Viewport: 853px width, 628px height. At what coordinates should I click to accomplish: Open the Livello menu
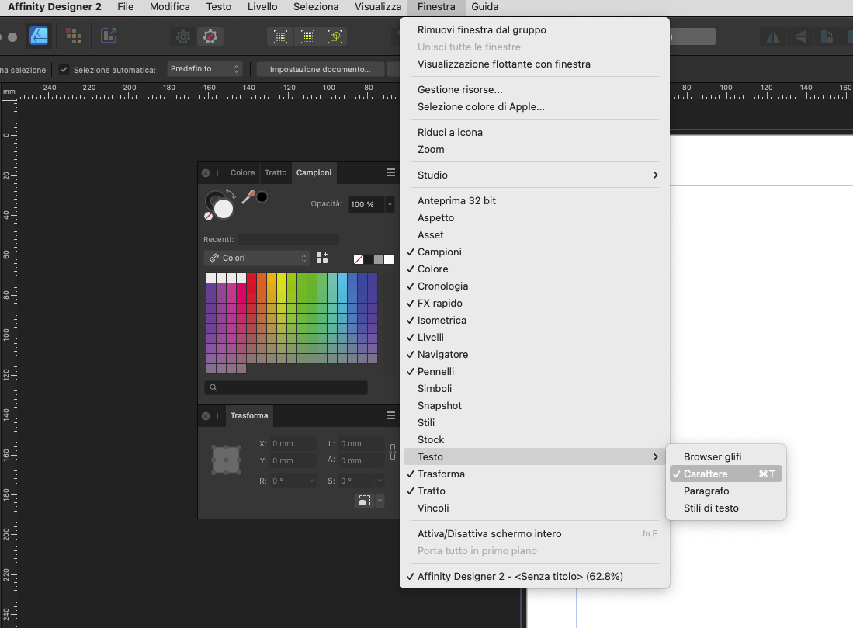[262, 7]
